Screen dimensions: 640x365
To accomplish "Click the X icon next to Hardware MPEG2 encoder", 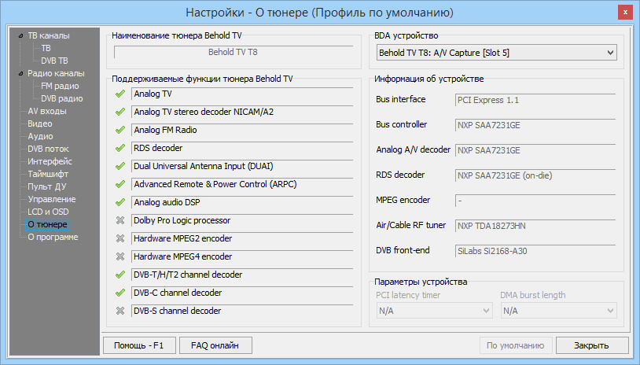I will click(120, 239).
